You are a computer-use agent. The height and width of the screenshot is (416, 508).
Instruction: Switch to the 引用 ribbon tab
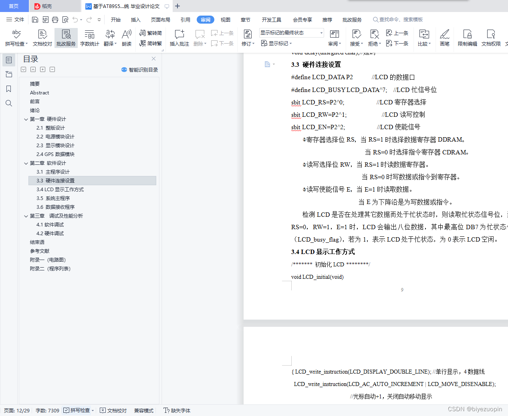pos(185,20)
